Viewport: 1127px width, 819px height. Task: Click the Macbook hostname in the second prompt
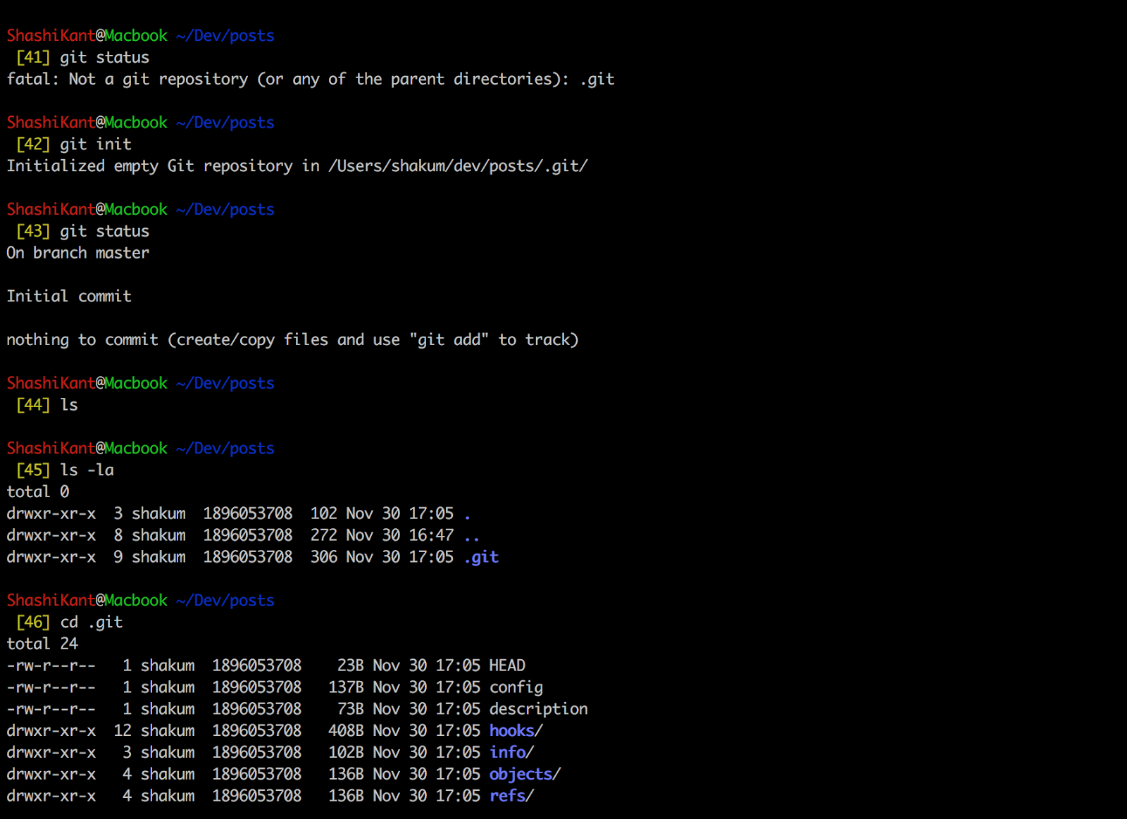tap(135, 122)
